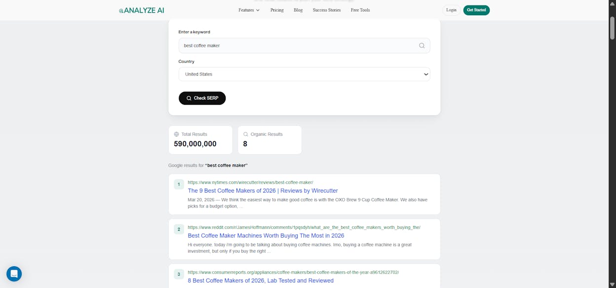Image resolution: width=616 pixels, height=288 pixels.
Task: Click the Reddit snippet starting Hi everyone
Action: (x=300, y=248)
